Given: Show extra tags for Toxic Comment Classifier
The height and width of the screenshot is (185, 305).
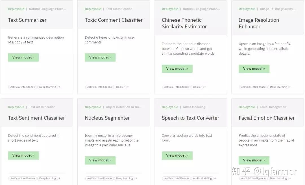Looking at the screenshot, I should pyautogui.click(x=128, y=87).
